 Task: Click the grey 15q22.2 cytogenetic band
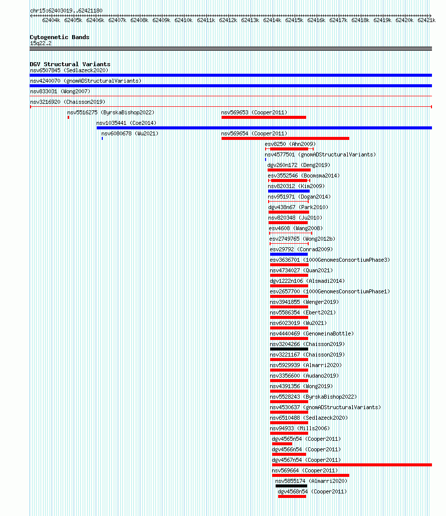pos(231,49)
